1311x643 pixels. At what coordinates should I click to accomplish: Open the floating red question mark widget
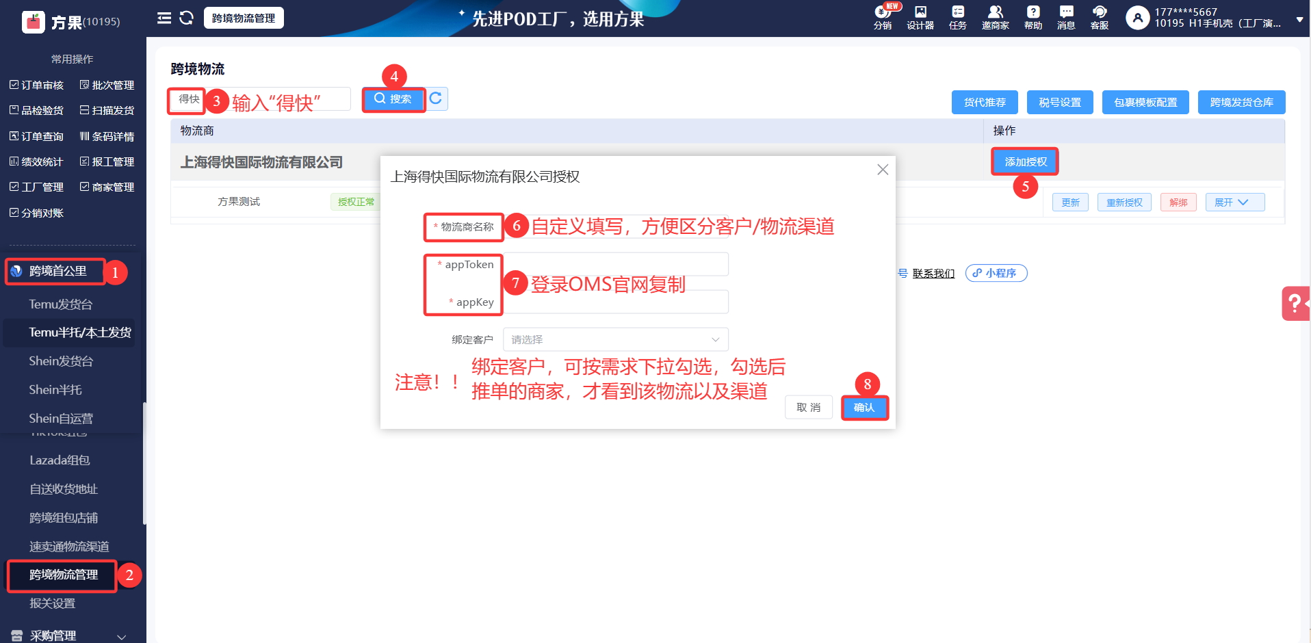tap(1296, 303)
